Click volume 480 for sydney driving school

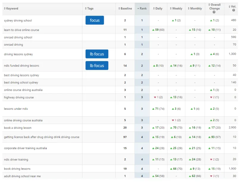(234, 20)
